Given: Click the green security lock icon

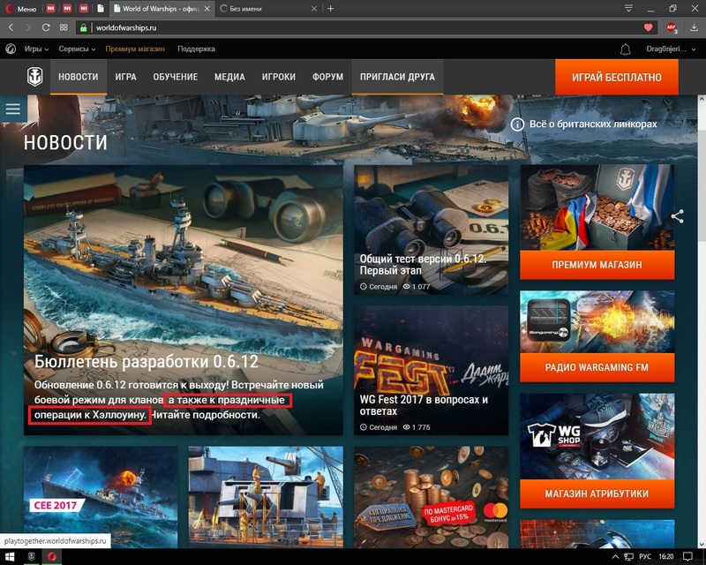Looking at the screenshot, I should point(83,27).
